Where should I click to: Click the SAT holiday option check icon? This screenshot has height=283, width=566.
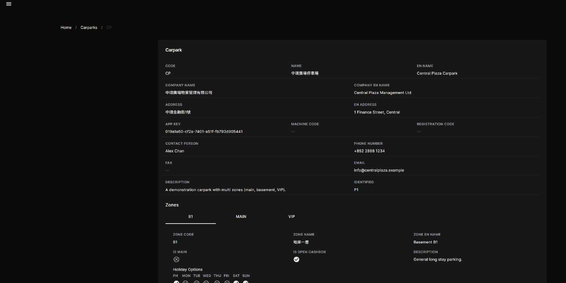pos(236,282)
